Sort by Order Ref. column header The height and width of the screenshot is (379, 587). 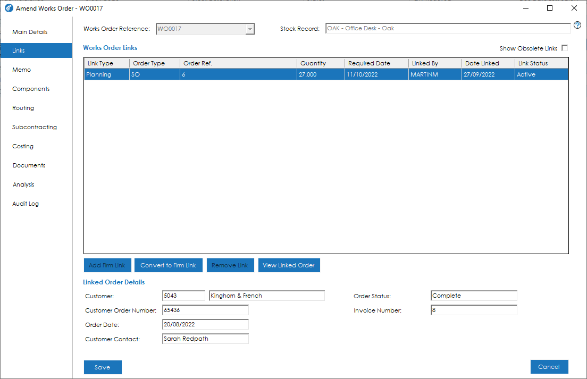click(238, 63)
